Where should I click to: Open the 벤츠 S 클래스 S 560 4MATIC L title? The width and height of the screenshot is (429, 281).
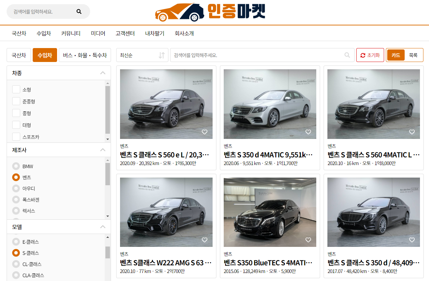coord(374,155)
